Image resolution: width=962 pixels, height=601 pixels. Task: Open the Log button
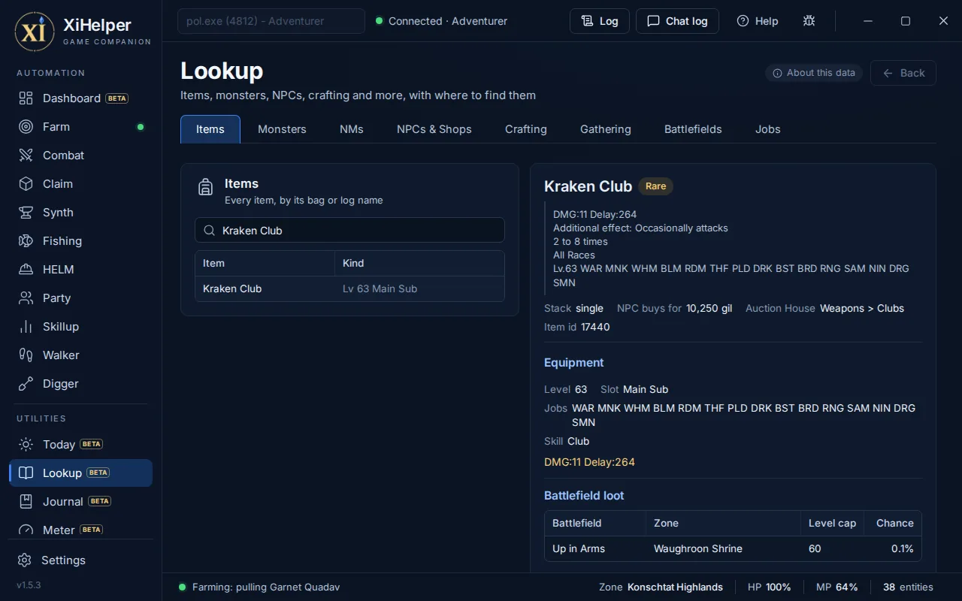(600, 21)
